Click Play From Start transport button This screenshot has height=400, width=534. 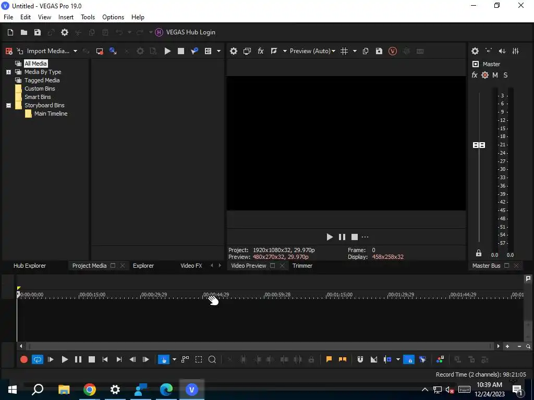pos(51,359)
